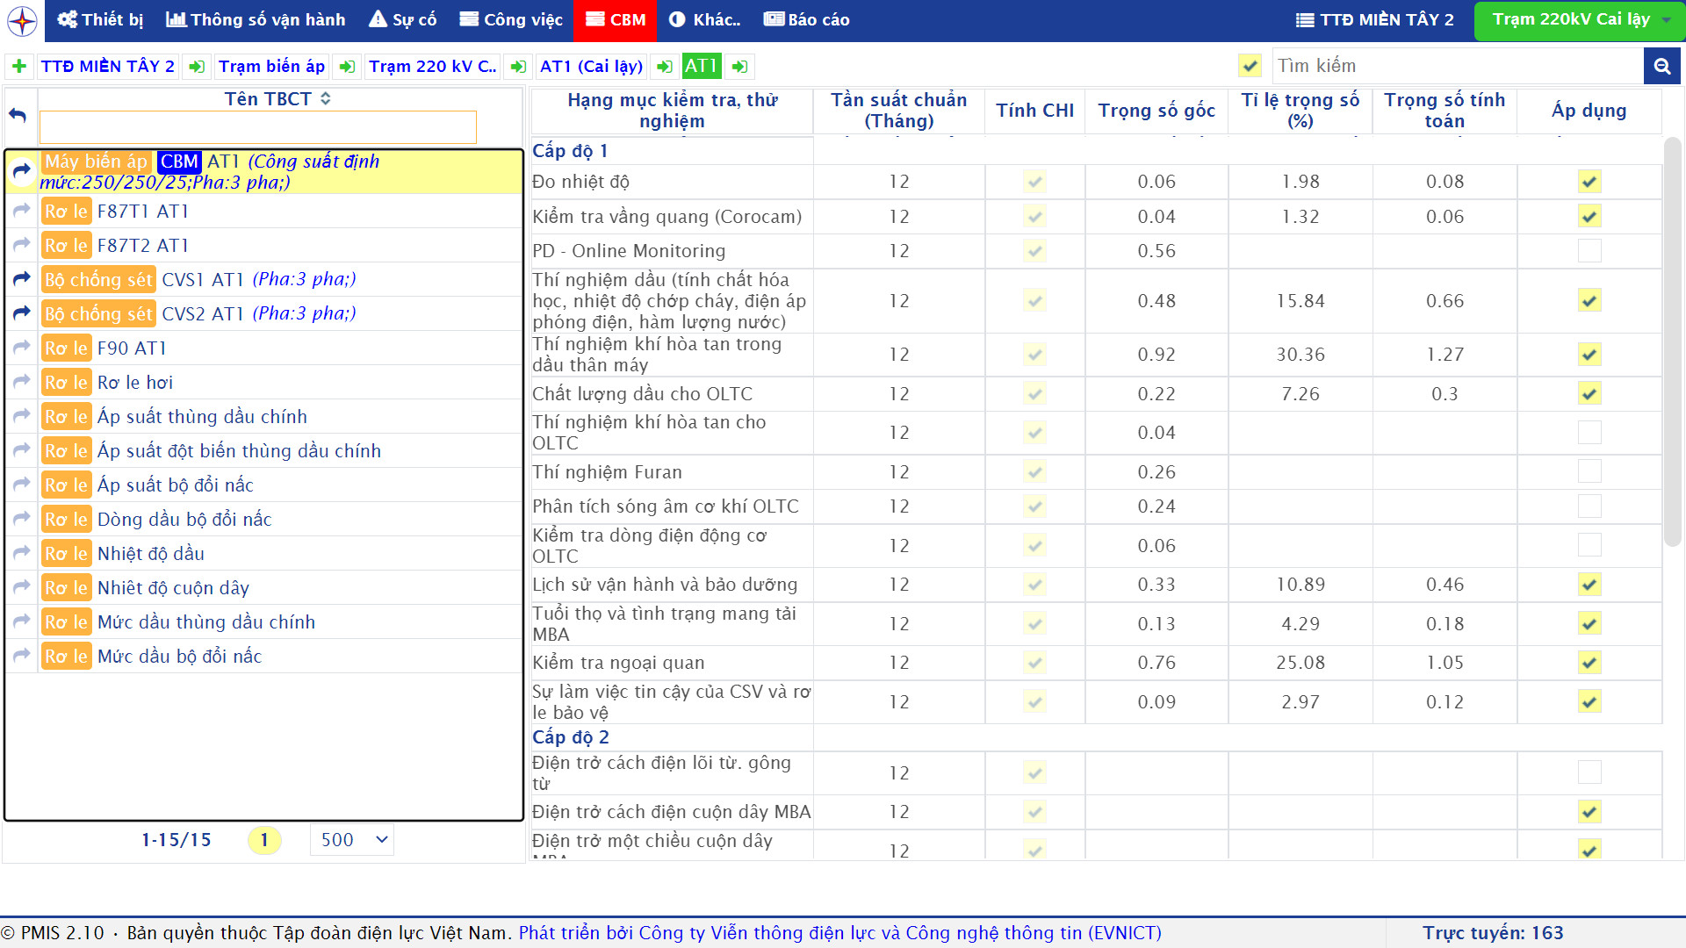Click the back arrow in list header
This screenshot has width=1686, height=948.
[x=18, y=115]
